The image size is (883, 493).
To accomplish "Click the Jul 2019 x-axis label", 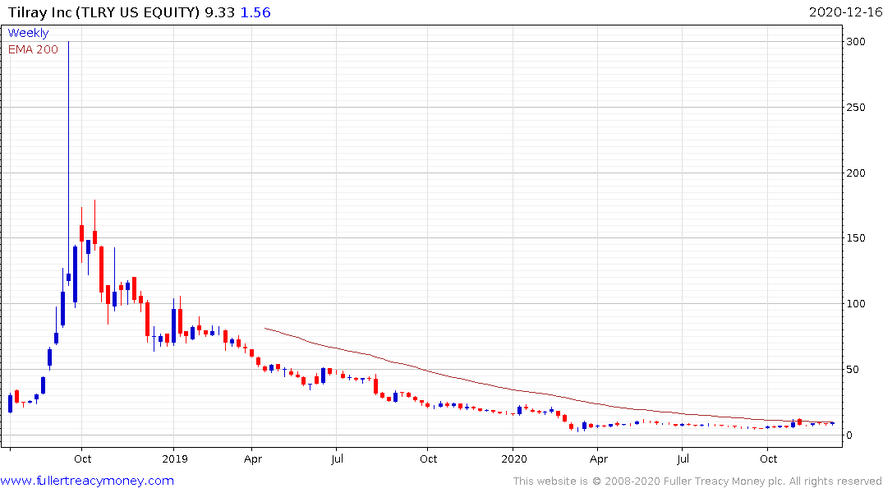I will click(337, 458).
